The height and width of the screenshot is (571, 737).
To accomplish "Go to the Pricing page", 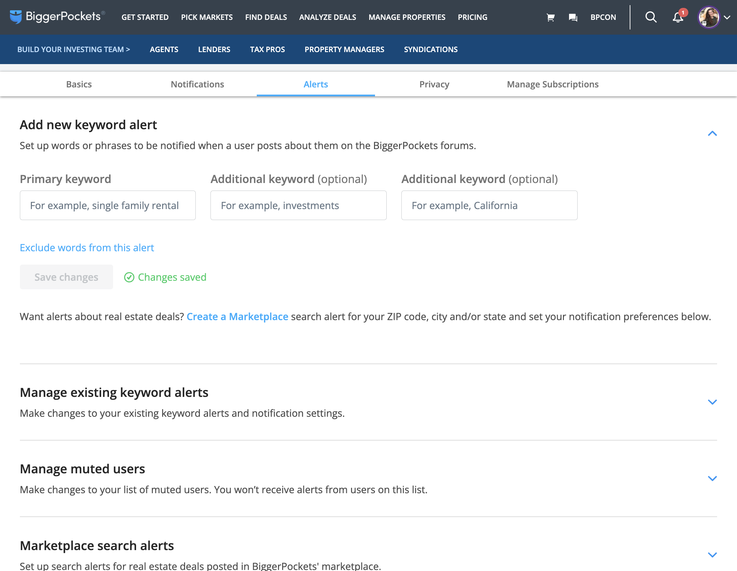I will (x=472, y=17).
